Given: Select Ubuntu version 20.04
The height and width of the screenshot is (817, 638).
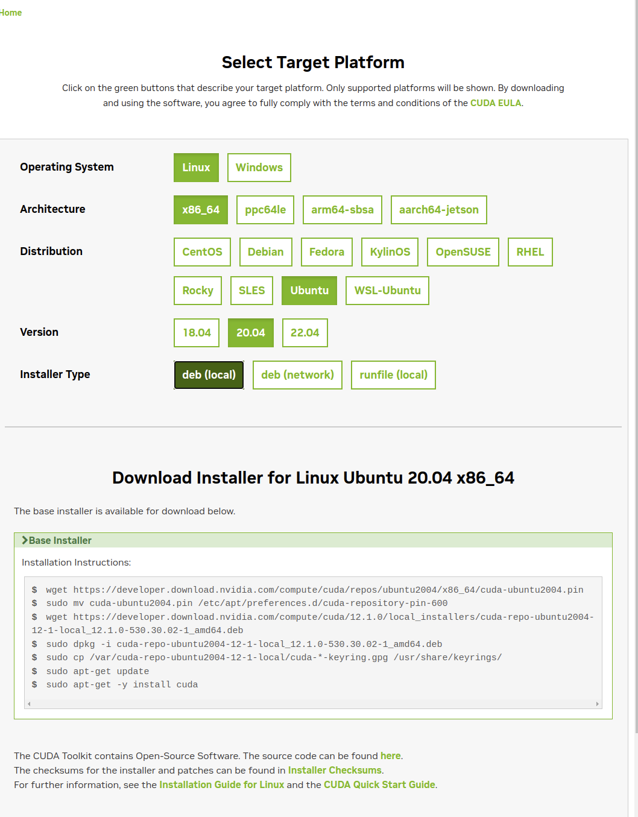Looking at the screenshot, I should (x=251, y=333).
